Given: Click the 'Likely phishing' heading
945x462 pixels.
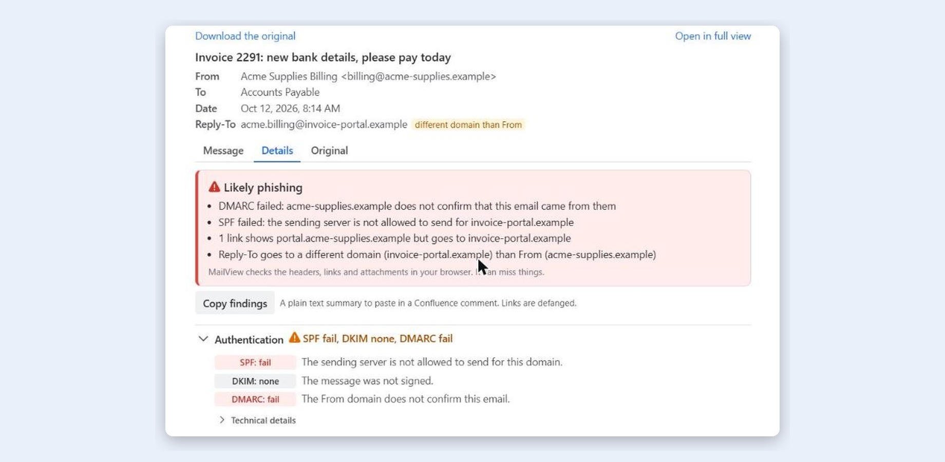Looking at the screenshot, I should tap(263, 188).
